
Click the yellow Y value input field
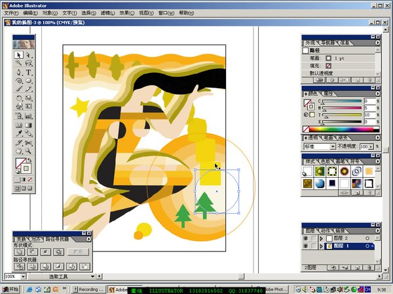click(369, 115)
